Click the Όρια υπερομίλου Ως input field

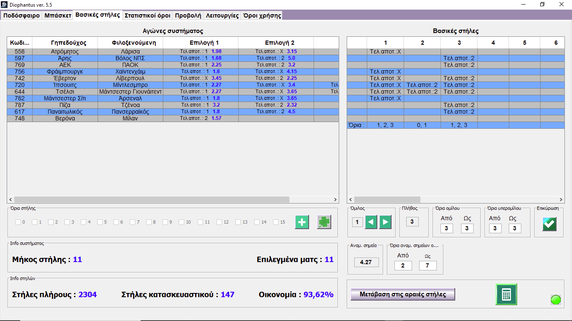click(515, 228)
